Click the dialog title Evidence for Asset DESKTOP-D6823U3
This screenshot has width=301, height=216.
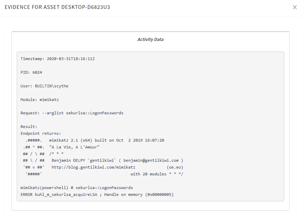coord(57,7)
